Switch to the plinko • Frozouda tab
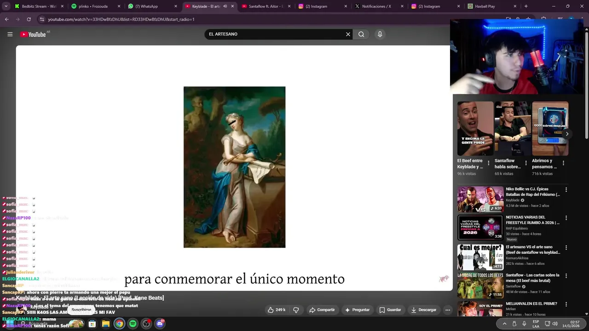Image resolution: width=589 pixels, height=331 pixels. (92, 6)
